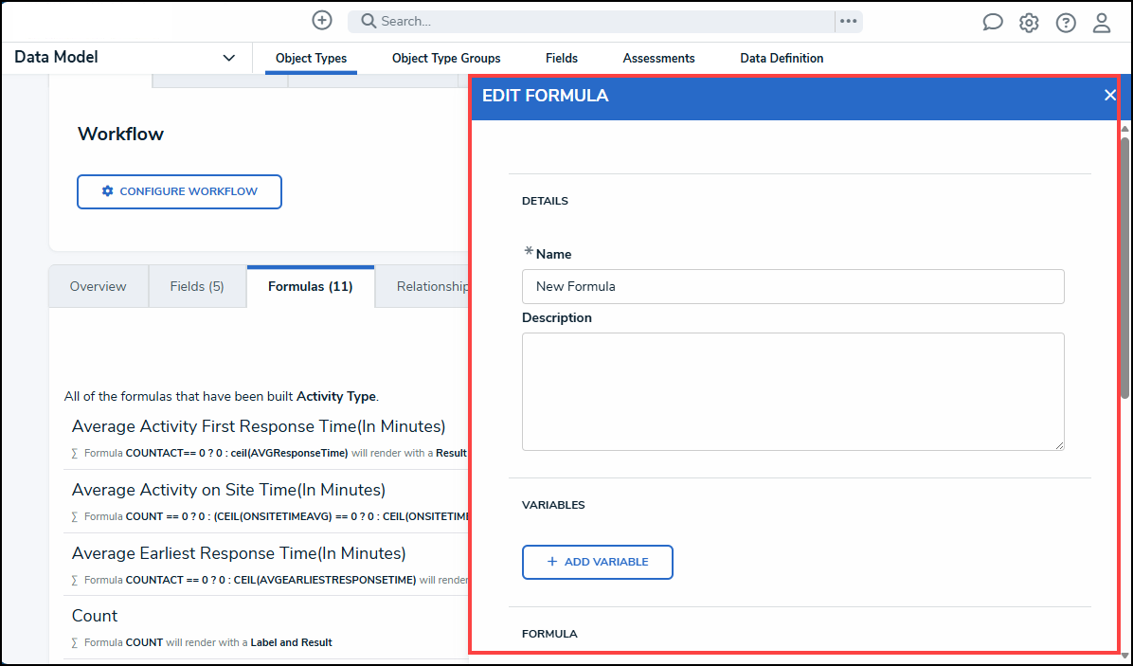Select the Data Definition tab

(x=782, y=58)
